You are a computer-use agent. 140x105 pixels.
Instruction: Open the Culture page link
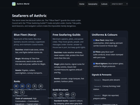tap(104, 4)
